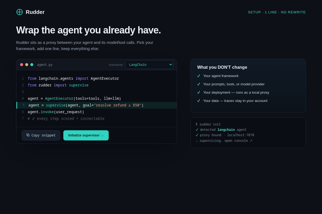
Task: Click the copy icon in Copy snippet
Action: [28, 135]
